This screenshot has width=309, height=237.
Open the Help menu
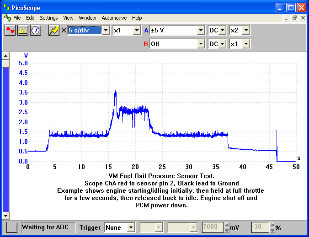coord(137,18)
